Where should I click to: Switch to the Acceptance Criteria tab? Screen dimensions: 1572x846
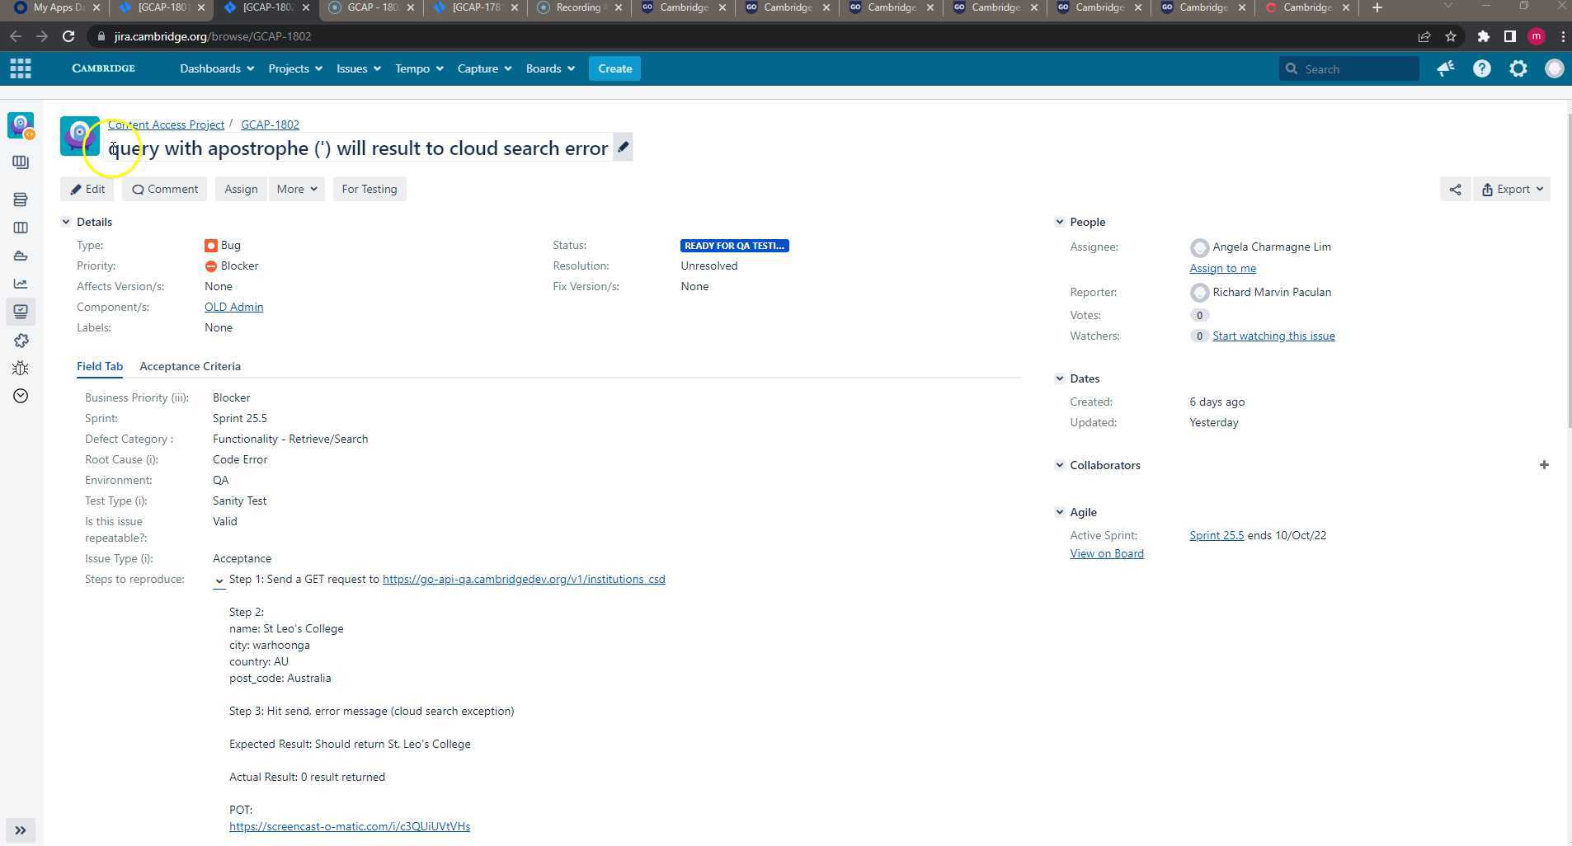point(190,366)
